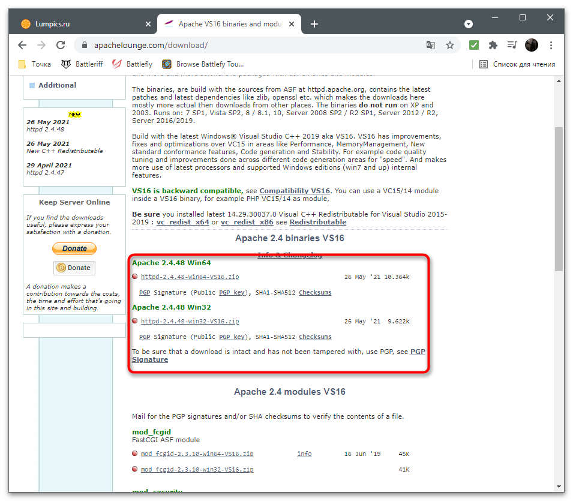Go back to the previous page
Screen dimensions: 573x501
[22, 46]
